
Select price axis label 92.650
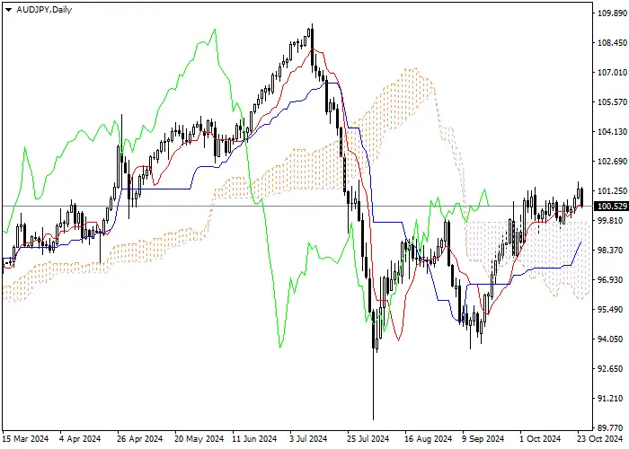pos(612,369)
